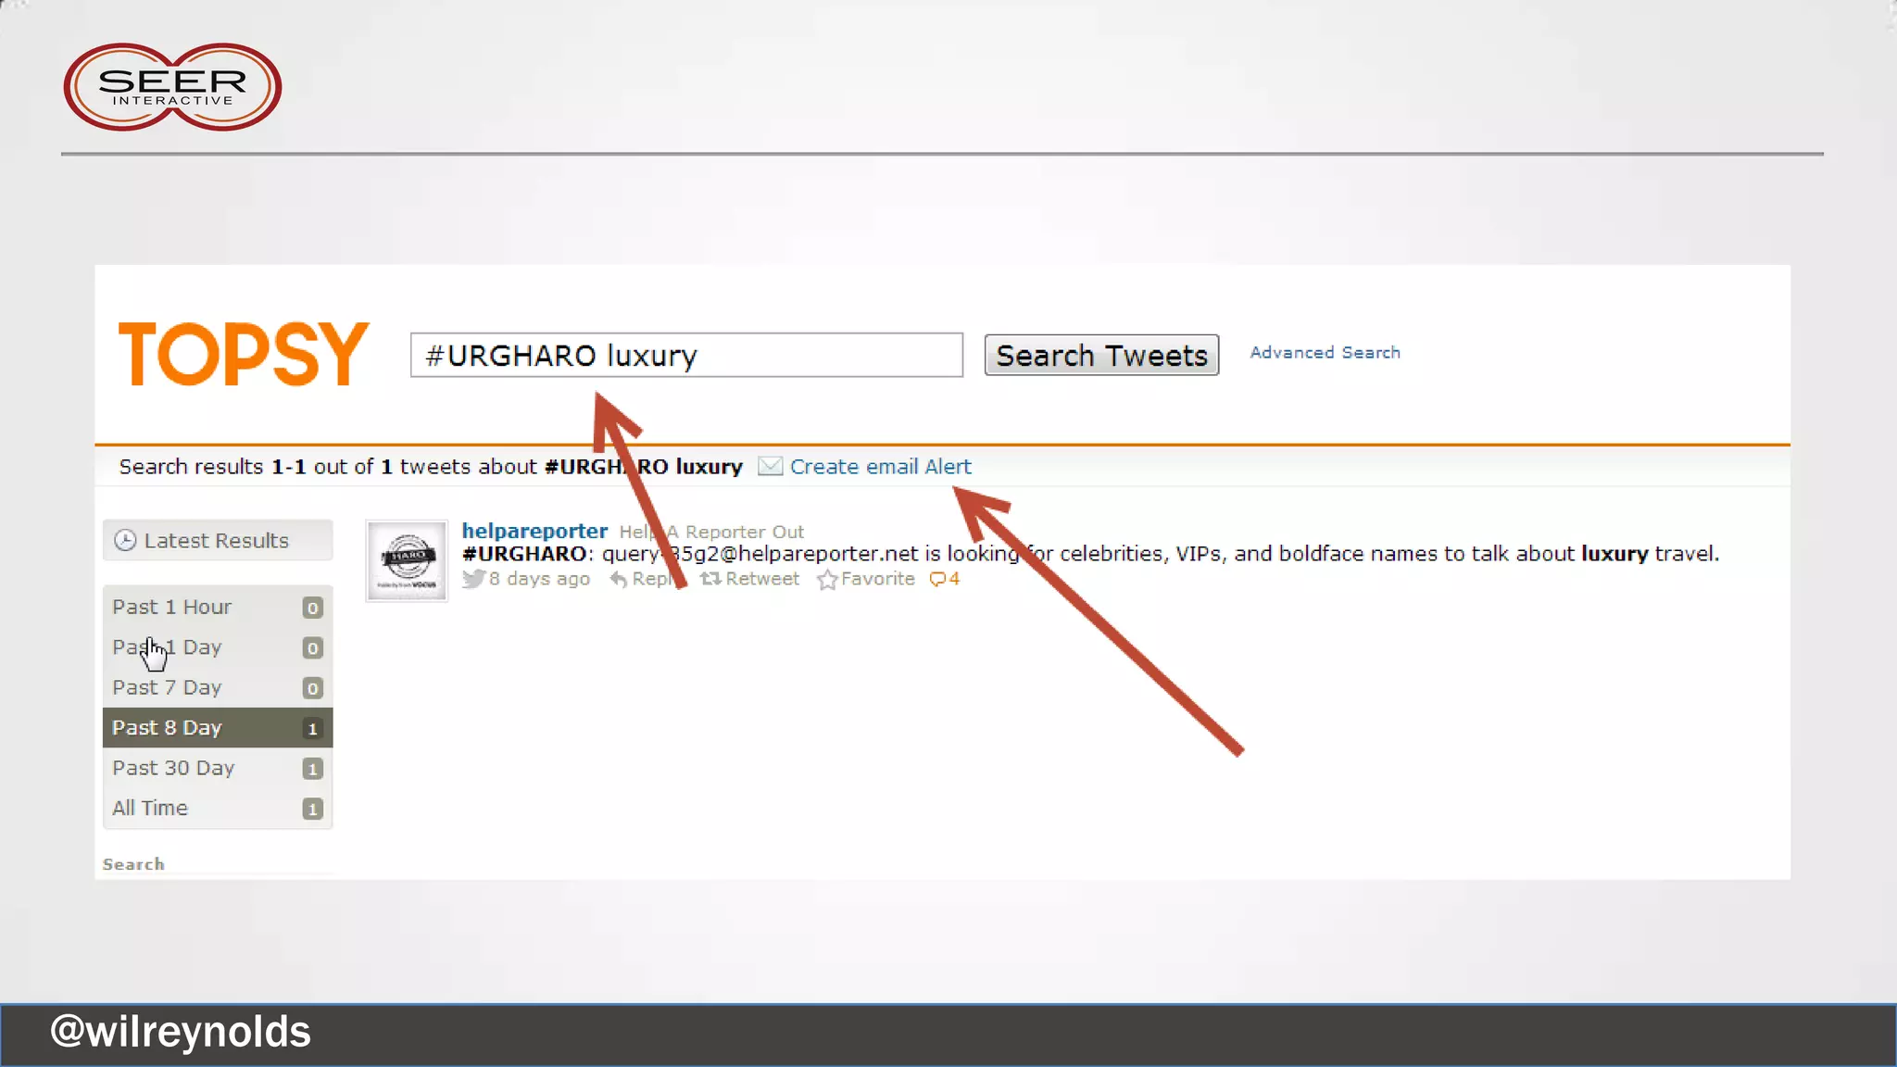The width and height of the screenshot is (1897, 1067).
Task: Select the Latest Results filter
Action: pos(217,540)
